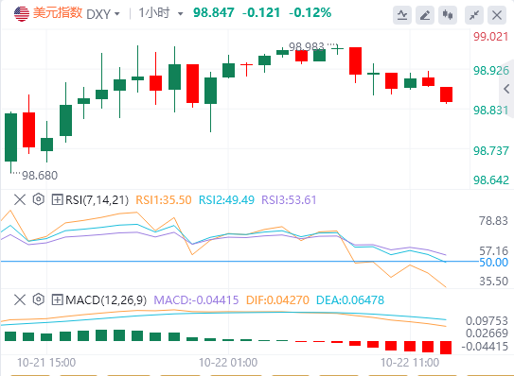Image resolution: width=514 pixels, height=376 pixels.
Task: Open the 1小时 timeframe dropdown
Action: point(161,13)
